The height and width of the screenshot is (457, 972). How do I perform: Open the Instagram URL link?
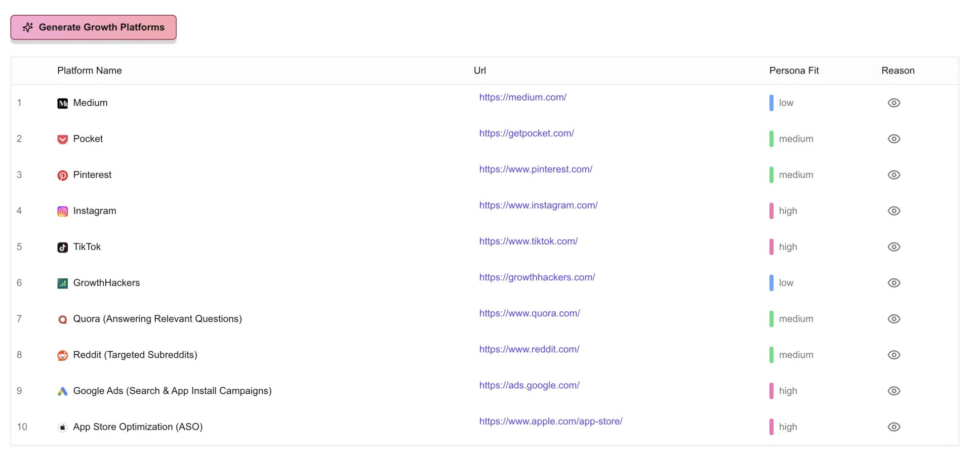pos(539,205)
